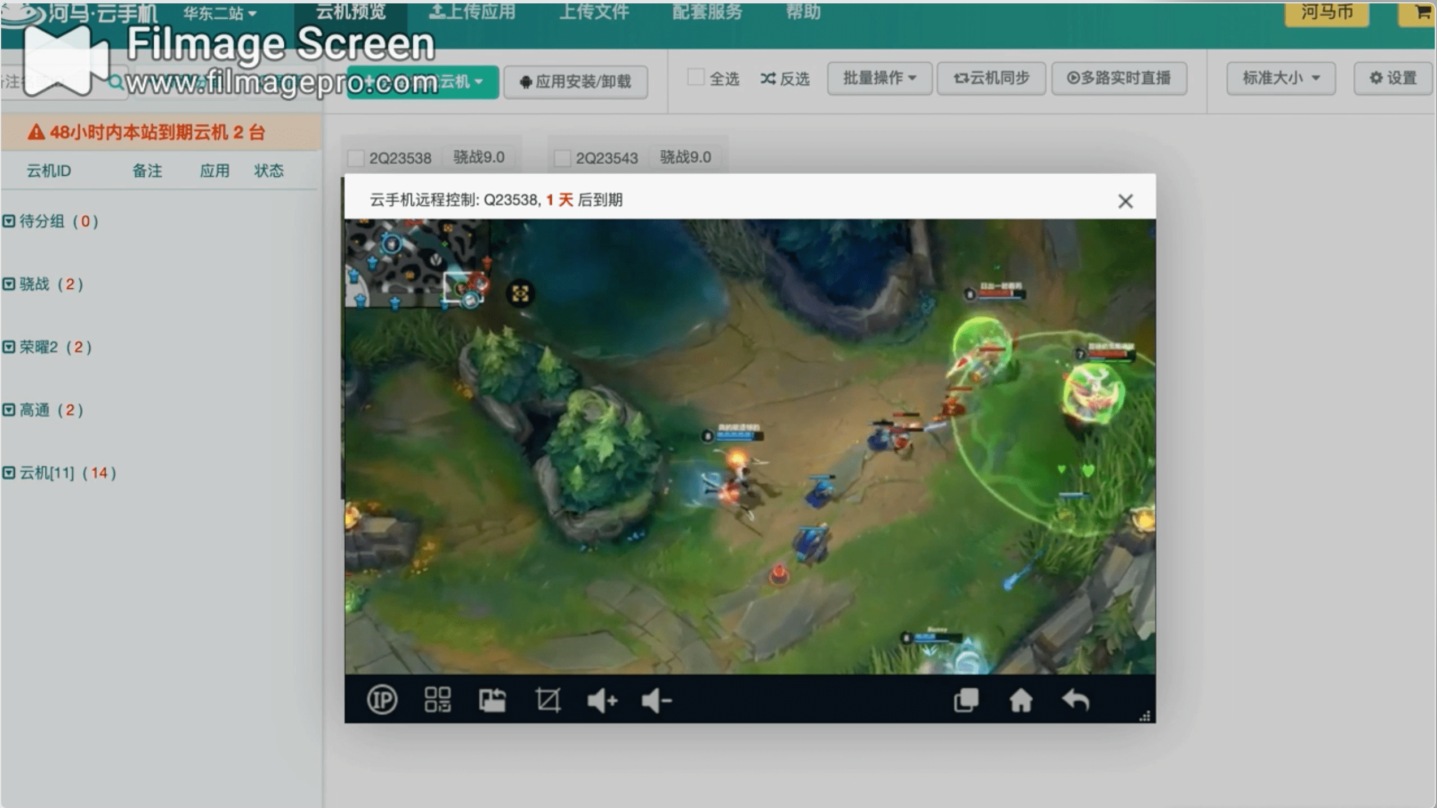
Task: Open 上传文件 menu item
Action: point(594,12)
